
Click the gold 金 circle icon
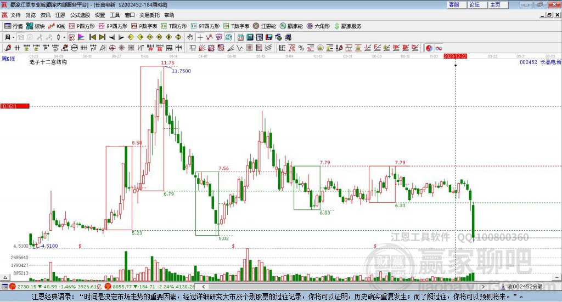(320, 48)
